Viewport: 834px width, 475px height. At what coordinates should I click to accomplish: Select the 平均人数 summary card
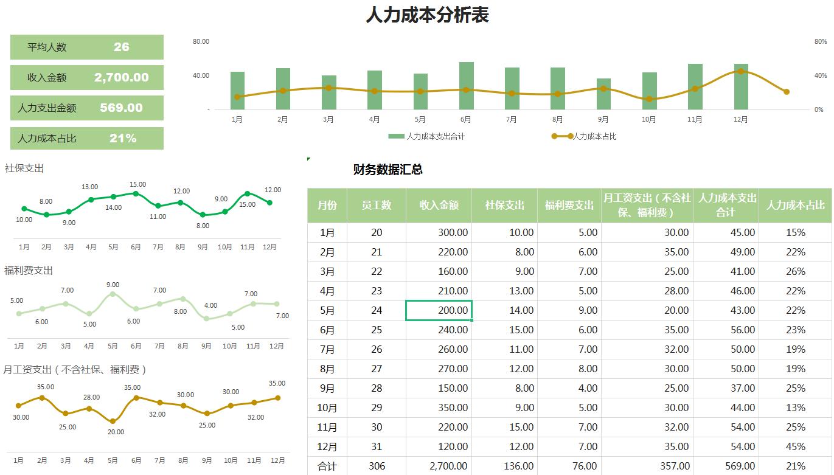pos(86,46)
